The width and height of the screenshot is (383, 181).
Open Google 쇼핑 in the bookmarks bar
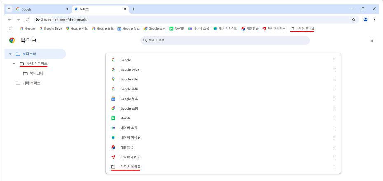pos(154,28)
